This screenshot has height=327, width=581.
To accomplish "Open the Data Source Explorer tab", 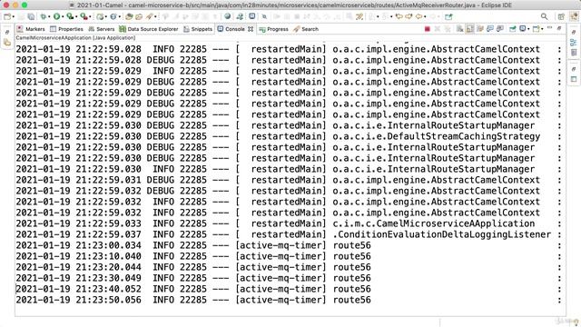I will pos(149,29).
